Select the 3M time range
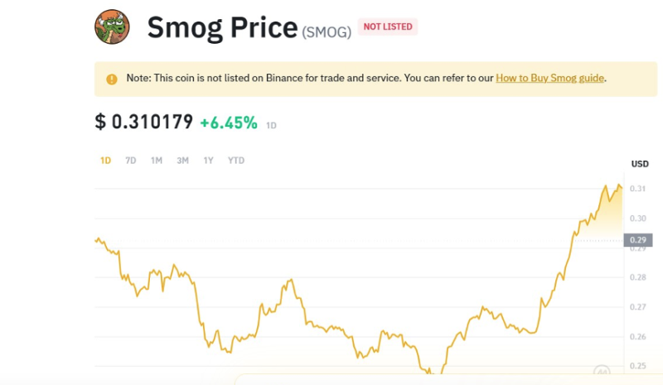Screen dimensions: 663x385 pyautogui.click(x=182, y=161)
